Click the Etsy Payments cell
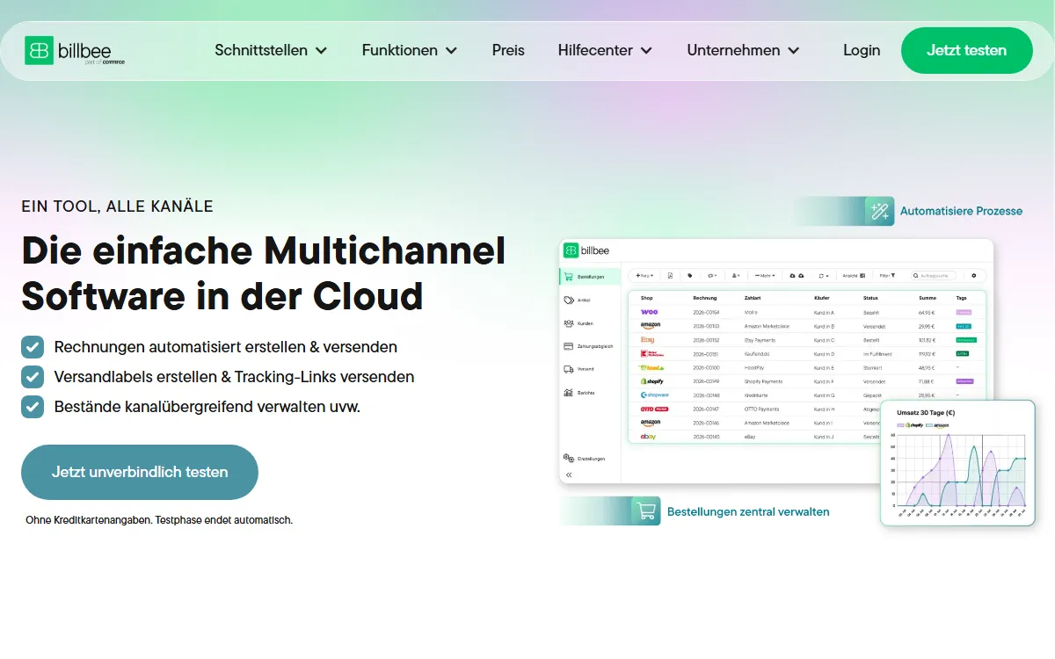 click(760, 340)
